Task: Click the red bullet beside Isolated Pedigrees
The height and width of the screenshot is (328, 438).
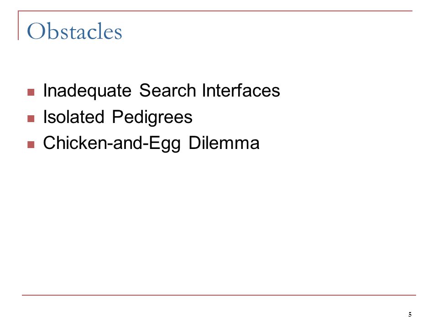Action: [x=31, y=119]
